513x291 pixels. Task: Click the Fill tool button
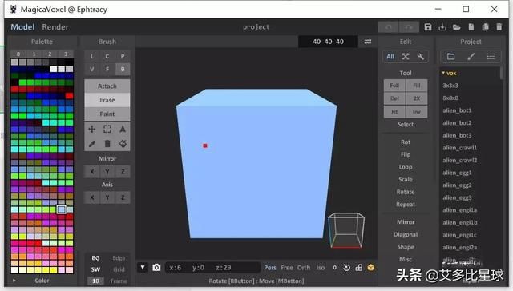[x=417, y=86]
